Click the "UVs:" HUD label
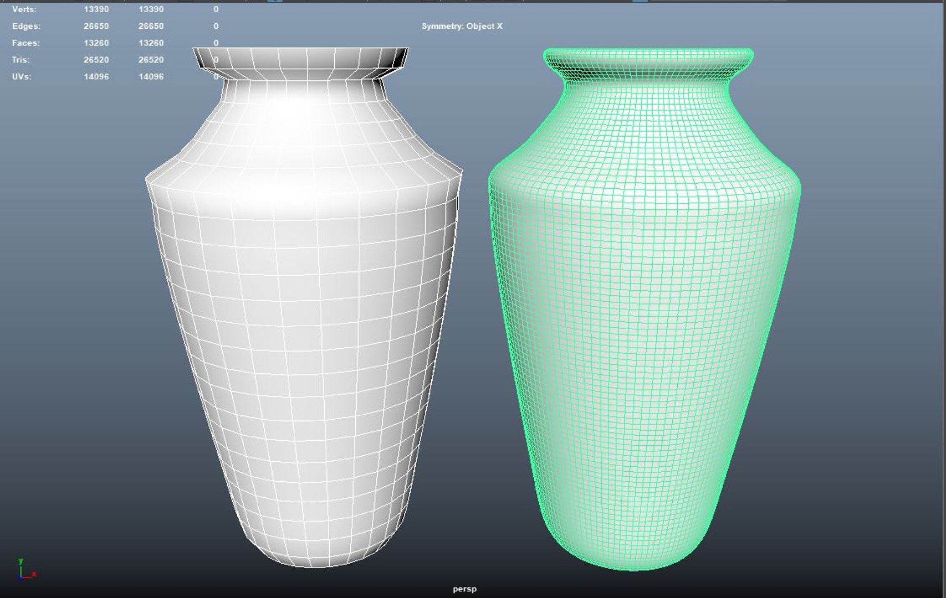Viewport: 946px width, 598px height. pyautogui.click(x=22, y=76)
